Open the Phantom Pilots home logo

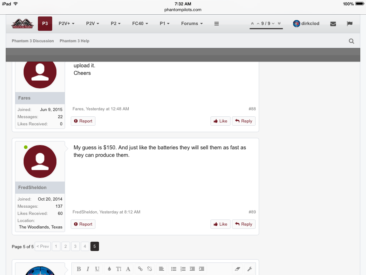coord(23,24)
